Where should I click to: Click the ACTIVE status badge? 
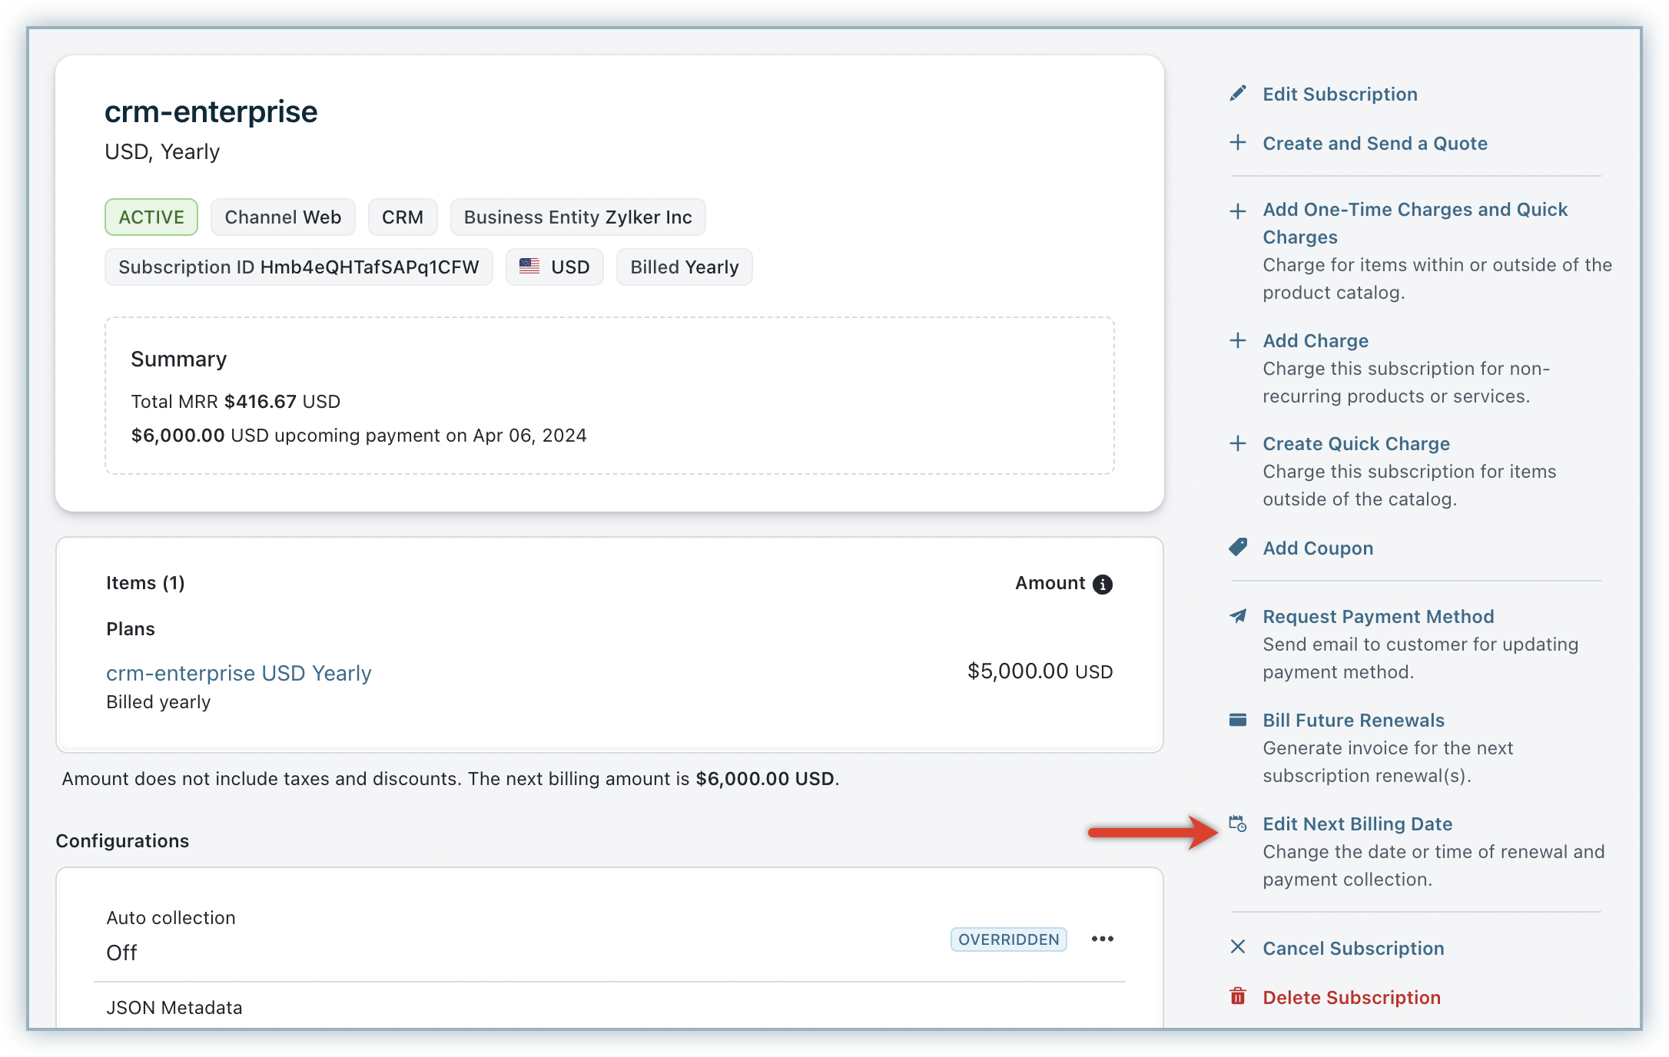(x=151, y=217)
